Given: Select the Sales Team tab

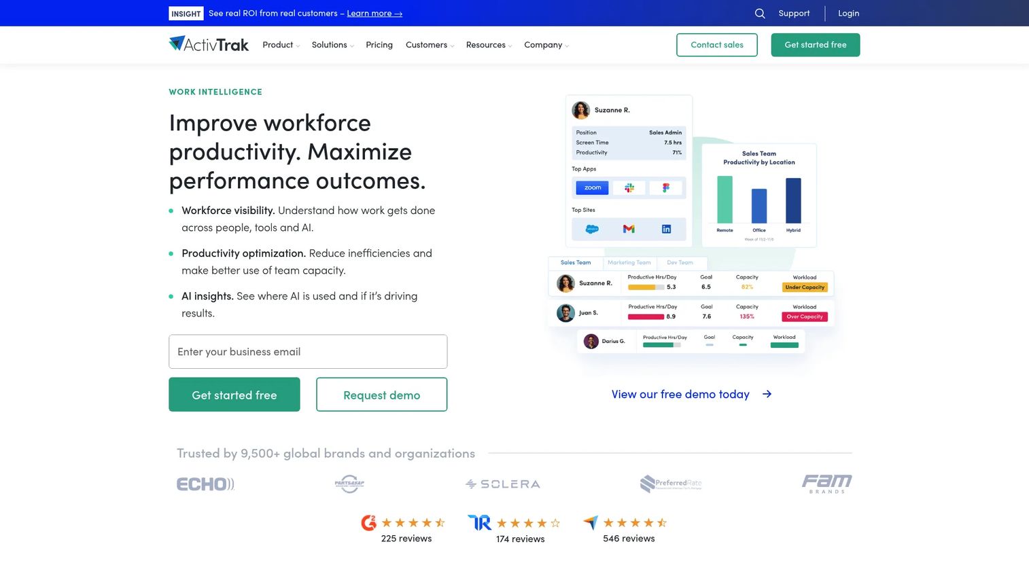Looking at the screenshot, I should tap(576, 263).
